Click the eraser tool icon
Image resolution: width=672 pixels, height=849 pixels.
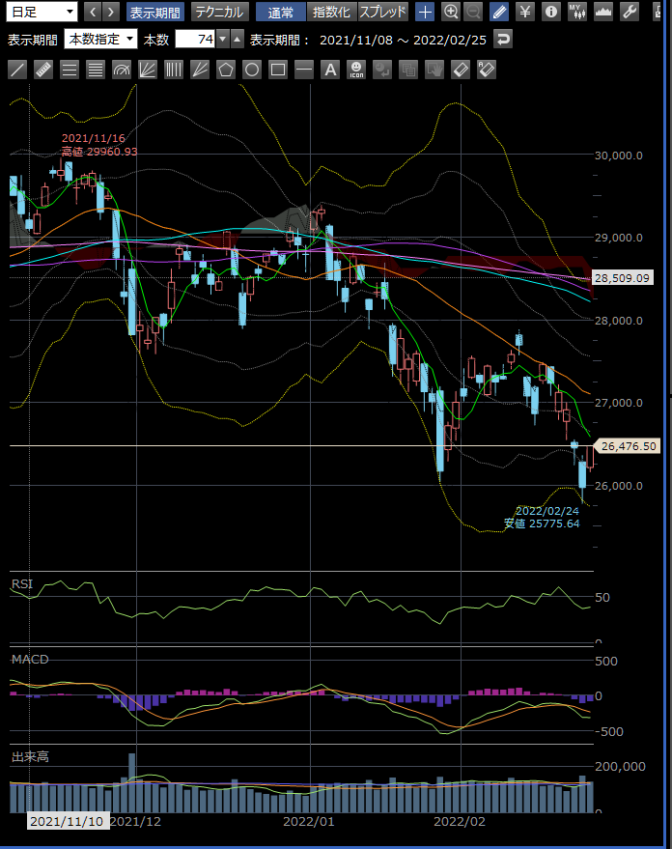[x=461, y=70]
